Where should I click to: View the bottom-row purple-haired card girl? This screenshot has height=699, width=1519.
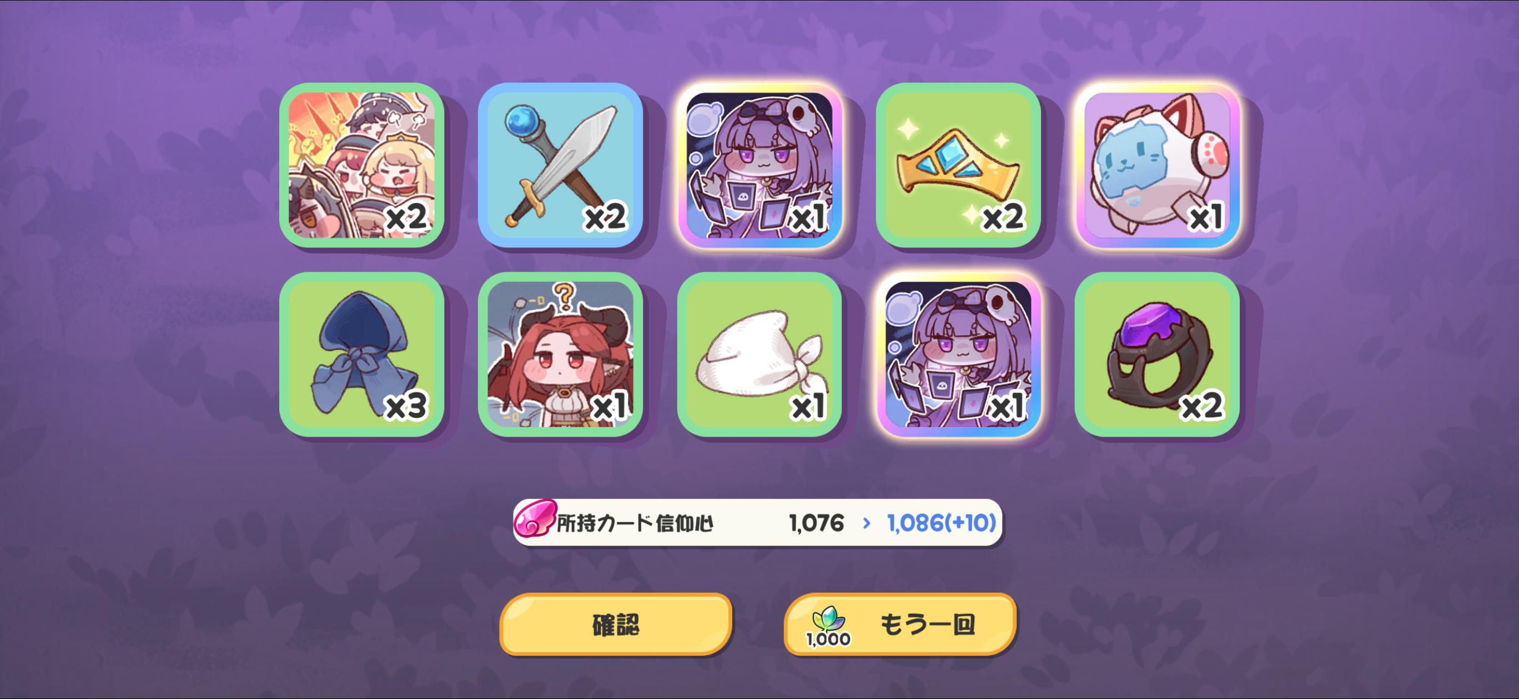[x=958, y=354]
